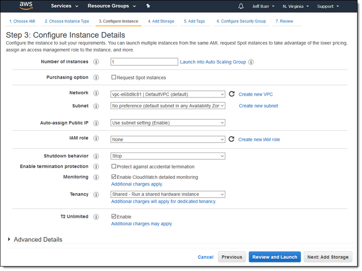Screen dimensions: 362x271
Task: Refresh the Network VPC list
Action: tap(232, 94)
